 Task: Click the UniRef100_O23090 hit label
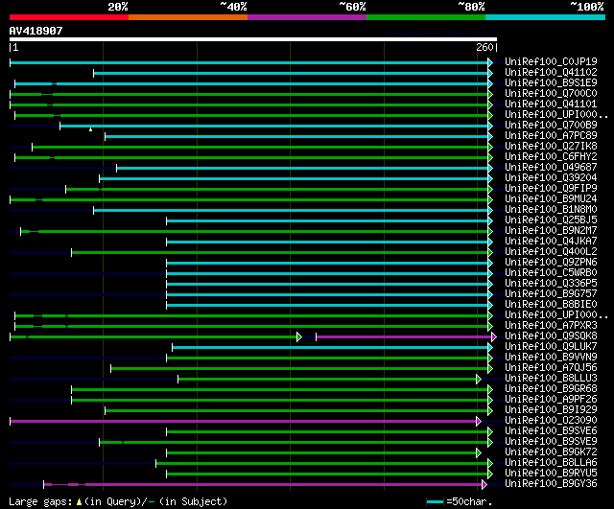click(551, 421)
